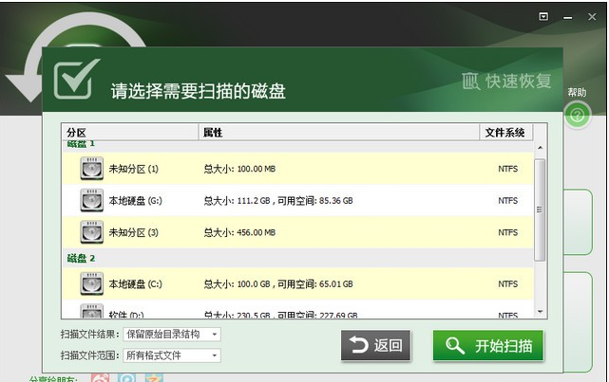Click the partition list scrollbar thumb
The image size is (609, 382).
[540, 209]
